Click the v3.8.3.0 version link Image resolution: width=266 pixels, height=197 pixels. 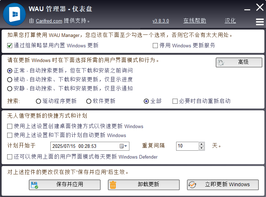pos(161,21)
